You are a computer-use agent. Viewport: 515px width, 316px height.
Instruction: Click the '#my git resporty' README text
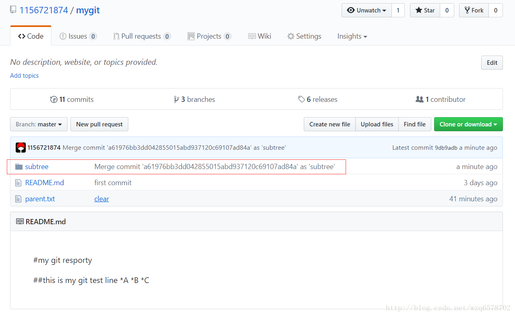(x=63, y=260)
